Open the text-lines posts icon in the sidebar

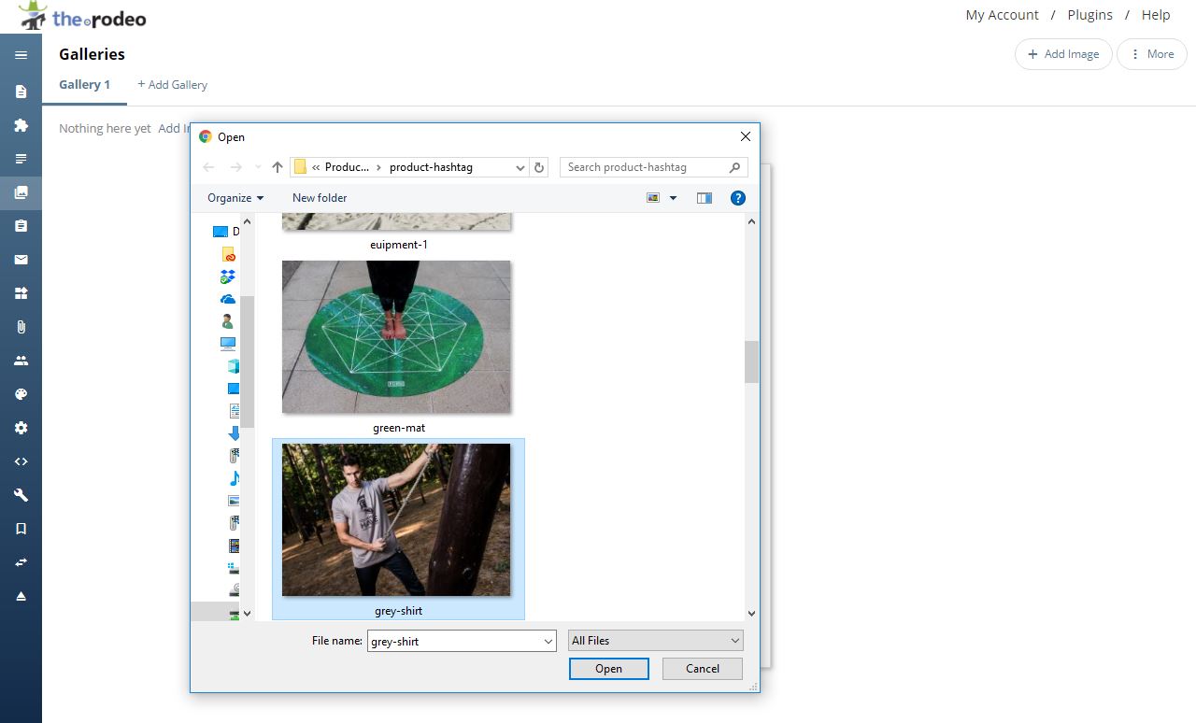(21, 159)
